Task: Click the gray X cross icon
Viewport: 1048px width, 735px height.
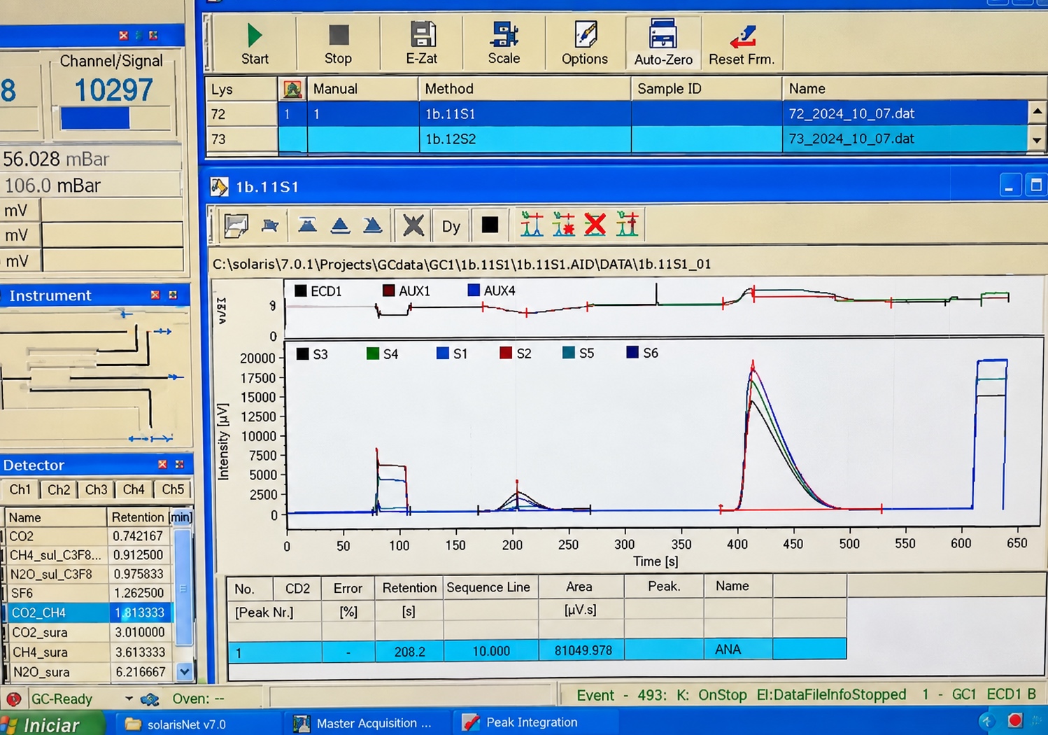Action: [x=413, y=225]
